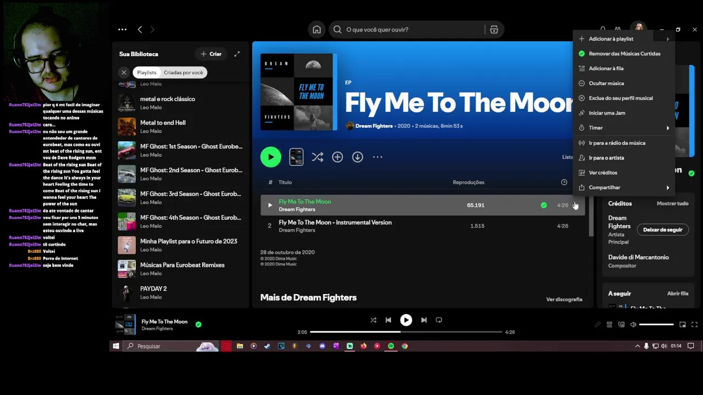Select the Playlists filter chip
This screenshot has width=703, height=395.
(x=147, y=72)
